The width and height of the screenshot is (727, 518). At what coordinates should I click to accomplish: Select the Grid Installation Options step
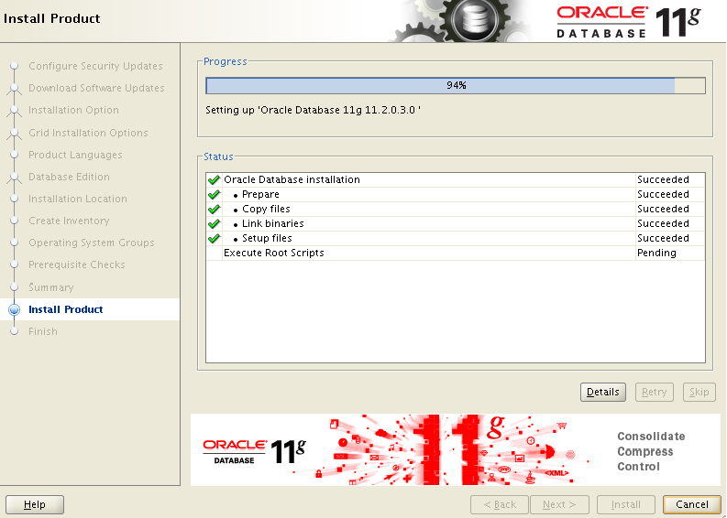88,133
